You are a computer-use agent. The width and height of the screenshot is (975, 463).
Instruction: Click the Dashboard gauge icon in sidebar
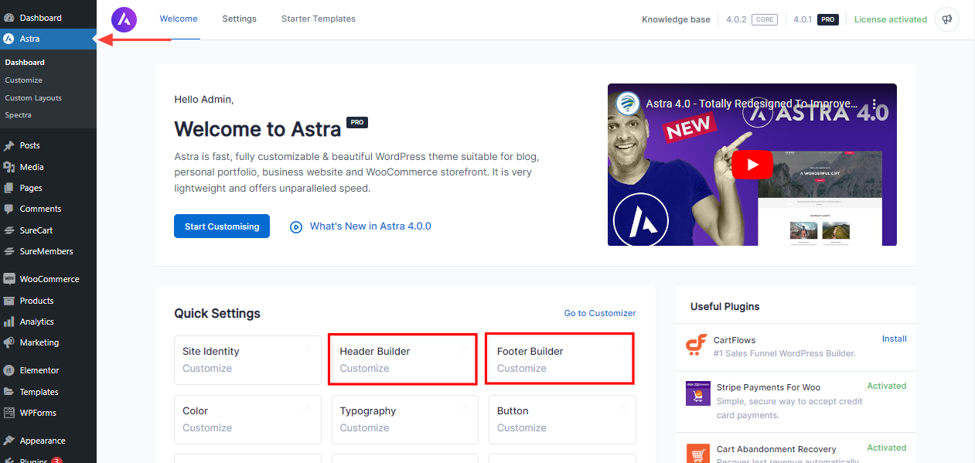point(9,17)
